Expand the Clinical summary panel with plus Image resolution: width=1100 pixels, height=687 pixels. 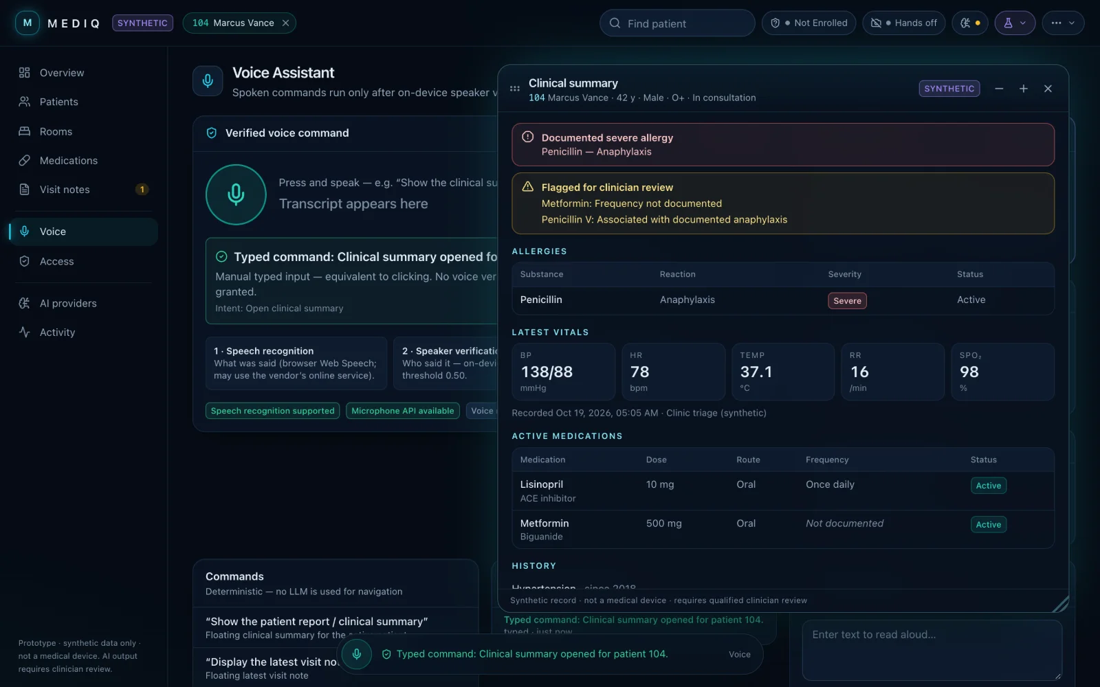(x=1023, y=89)
